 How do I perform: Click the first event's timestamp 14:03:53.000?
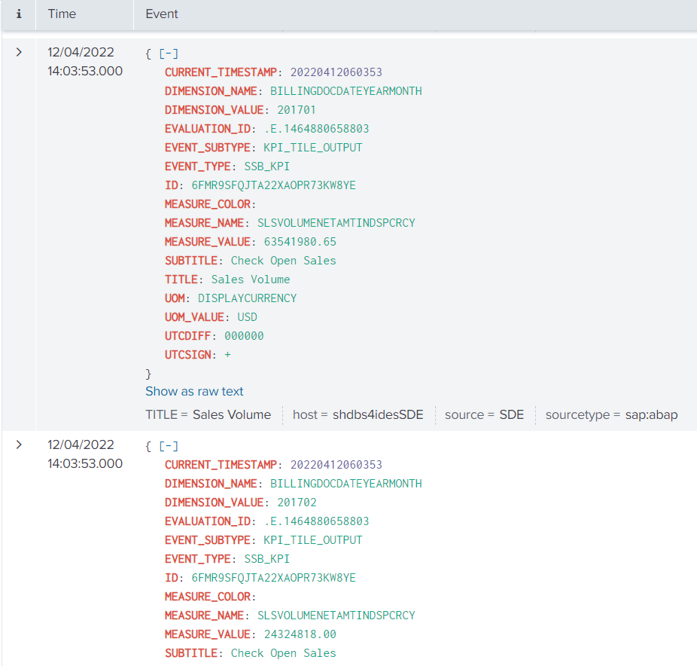84,71
